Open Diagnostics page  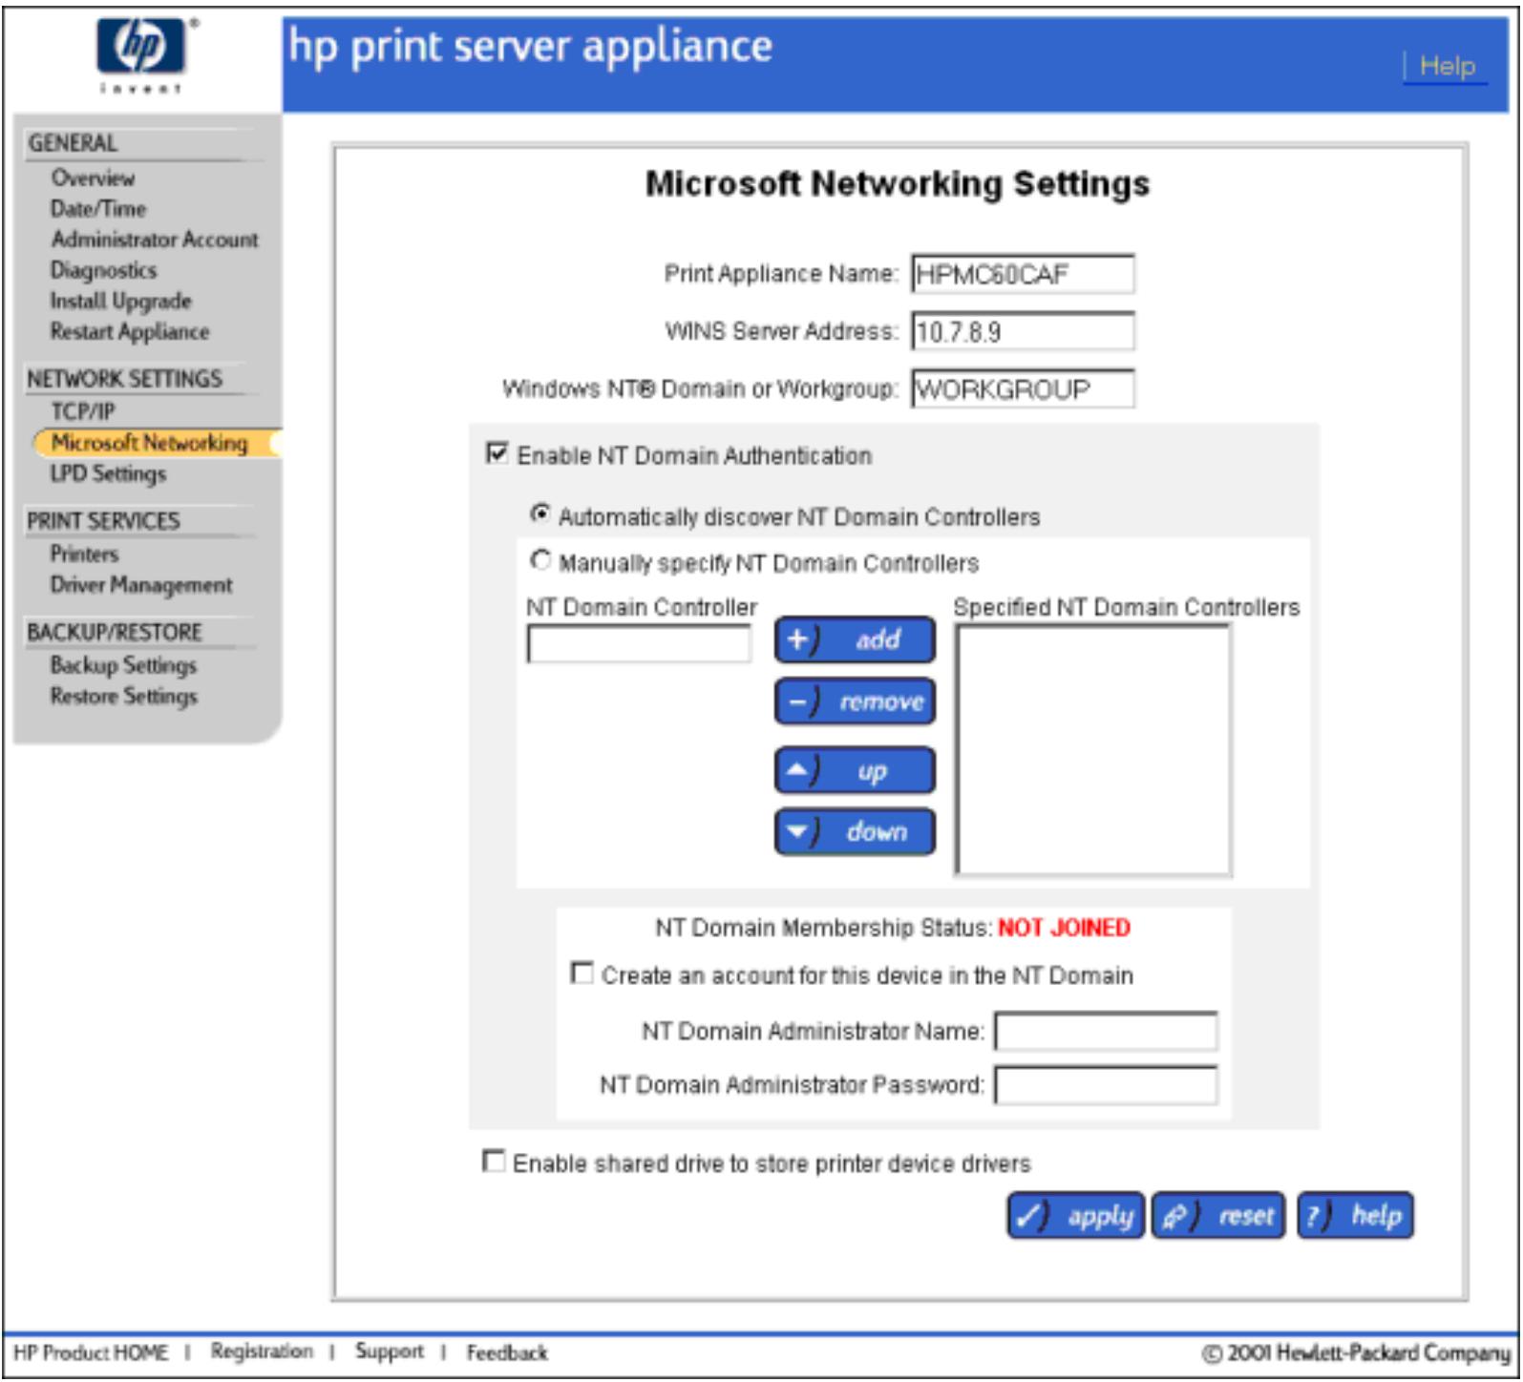(103, 270)
